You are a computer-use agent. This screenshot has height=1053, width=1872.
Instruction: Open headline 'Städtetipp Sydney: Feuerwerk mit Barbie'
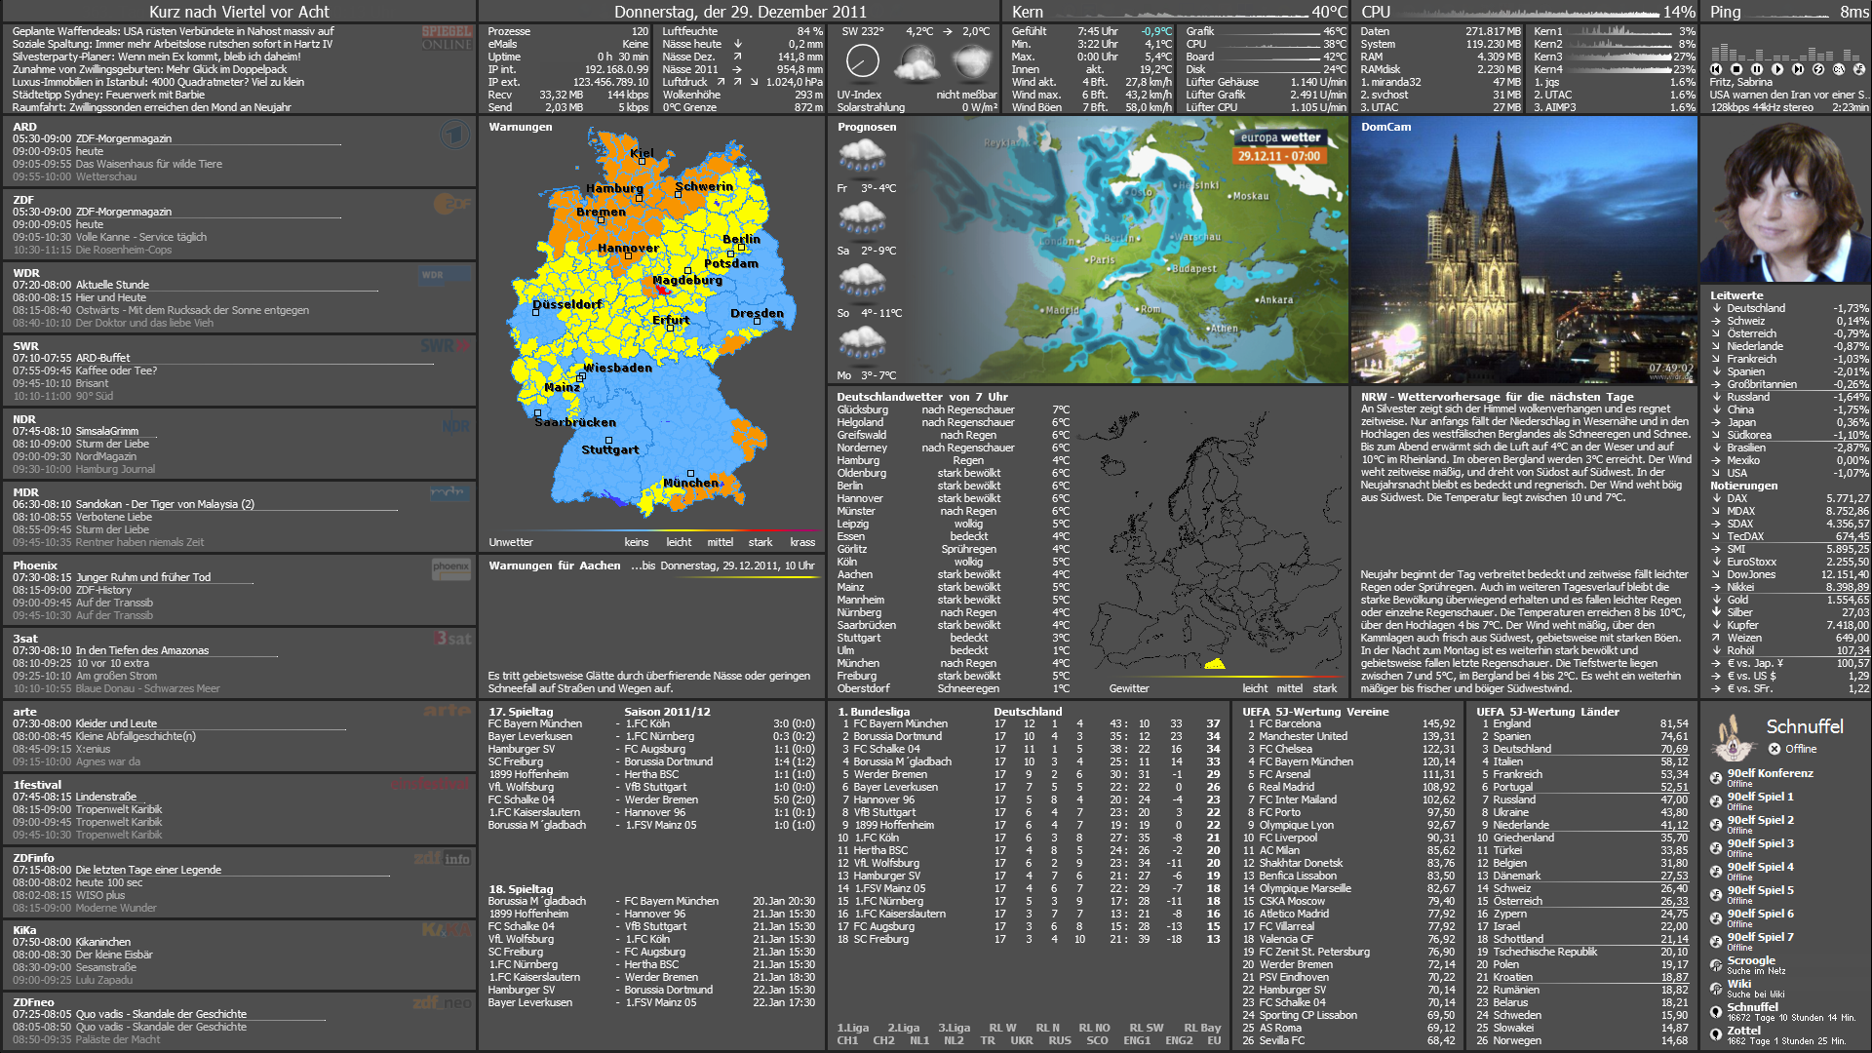coord(108,95)
